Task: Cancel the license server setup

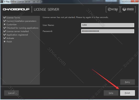Action: pyautogui.click(x=11, y=93)
